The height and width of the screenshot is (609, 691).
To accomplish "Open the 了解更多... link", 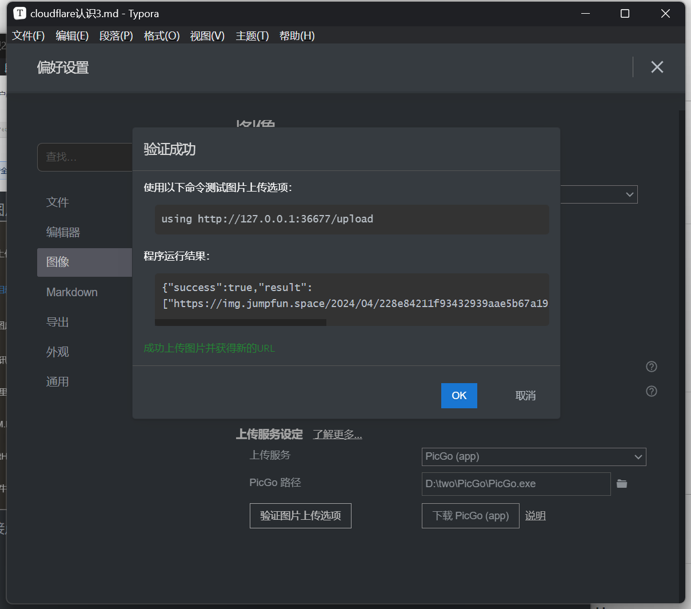I will pos(337,435).
